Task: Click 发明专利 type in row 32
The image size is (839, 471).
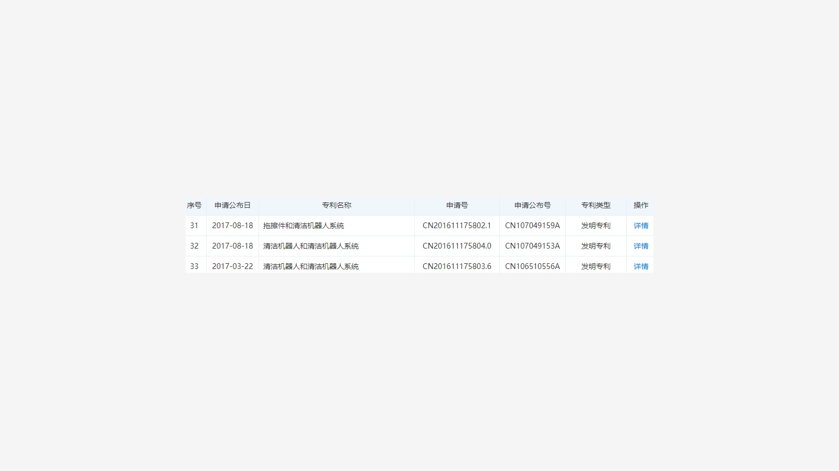Action: 596,246
